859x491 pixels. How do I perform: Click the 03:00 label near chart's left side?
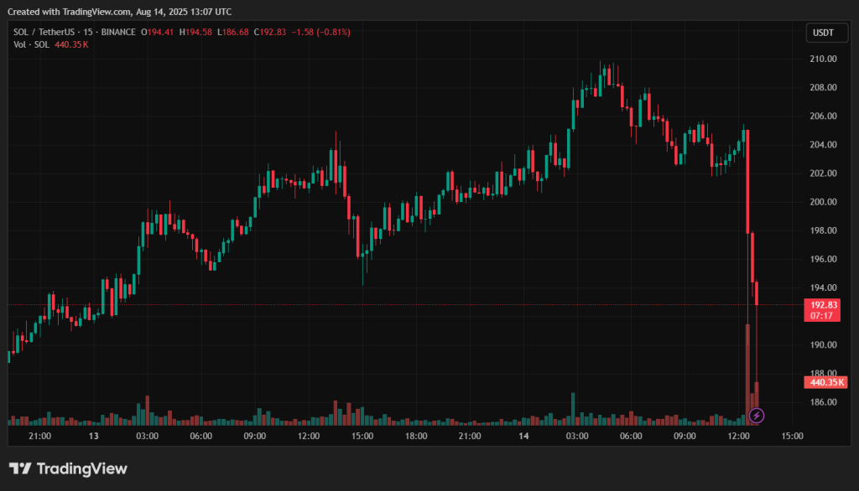(148, 437)
